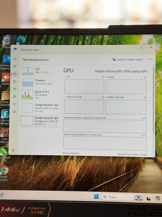Image resolution: width=162 pixels, height=217 pixels.
Task: Click the Поиск search box on taskbar
Action: point(123,197)
